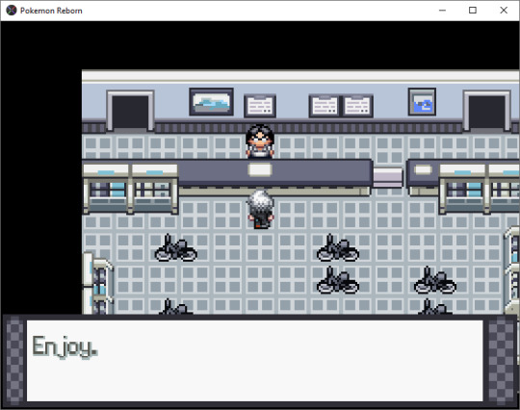The height and width of the screenshot is (410, 520).
Task: Click the white pad in front of the clerk
Action: point(260,170)
